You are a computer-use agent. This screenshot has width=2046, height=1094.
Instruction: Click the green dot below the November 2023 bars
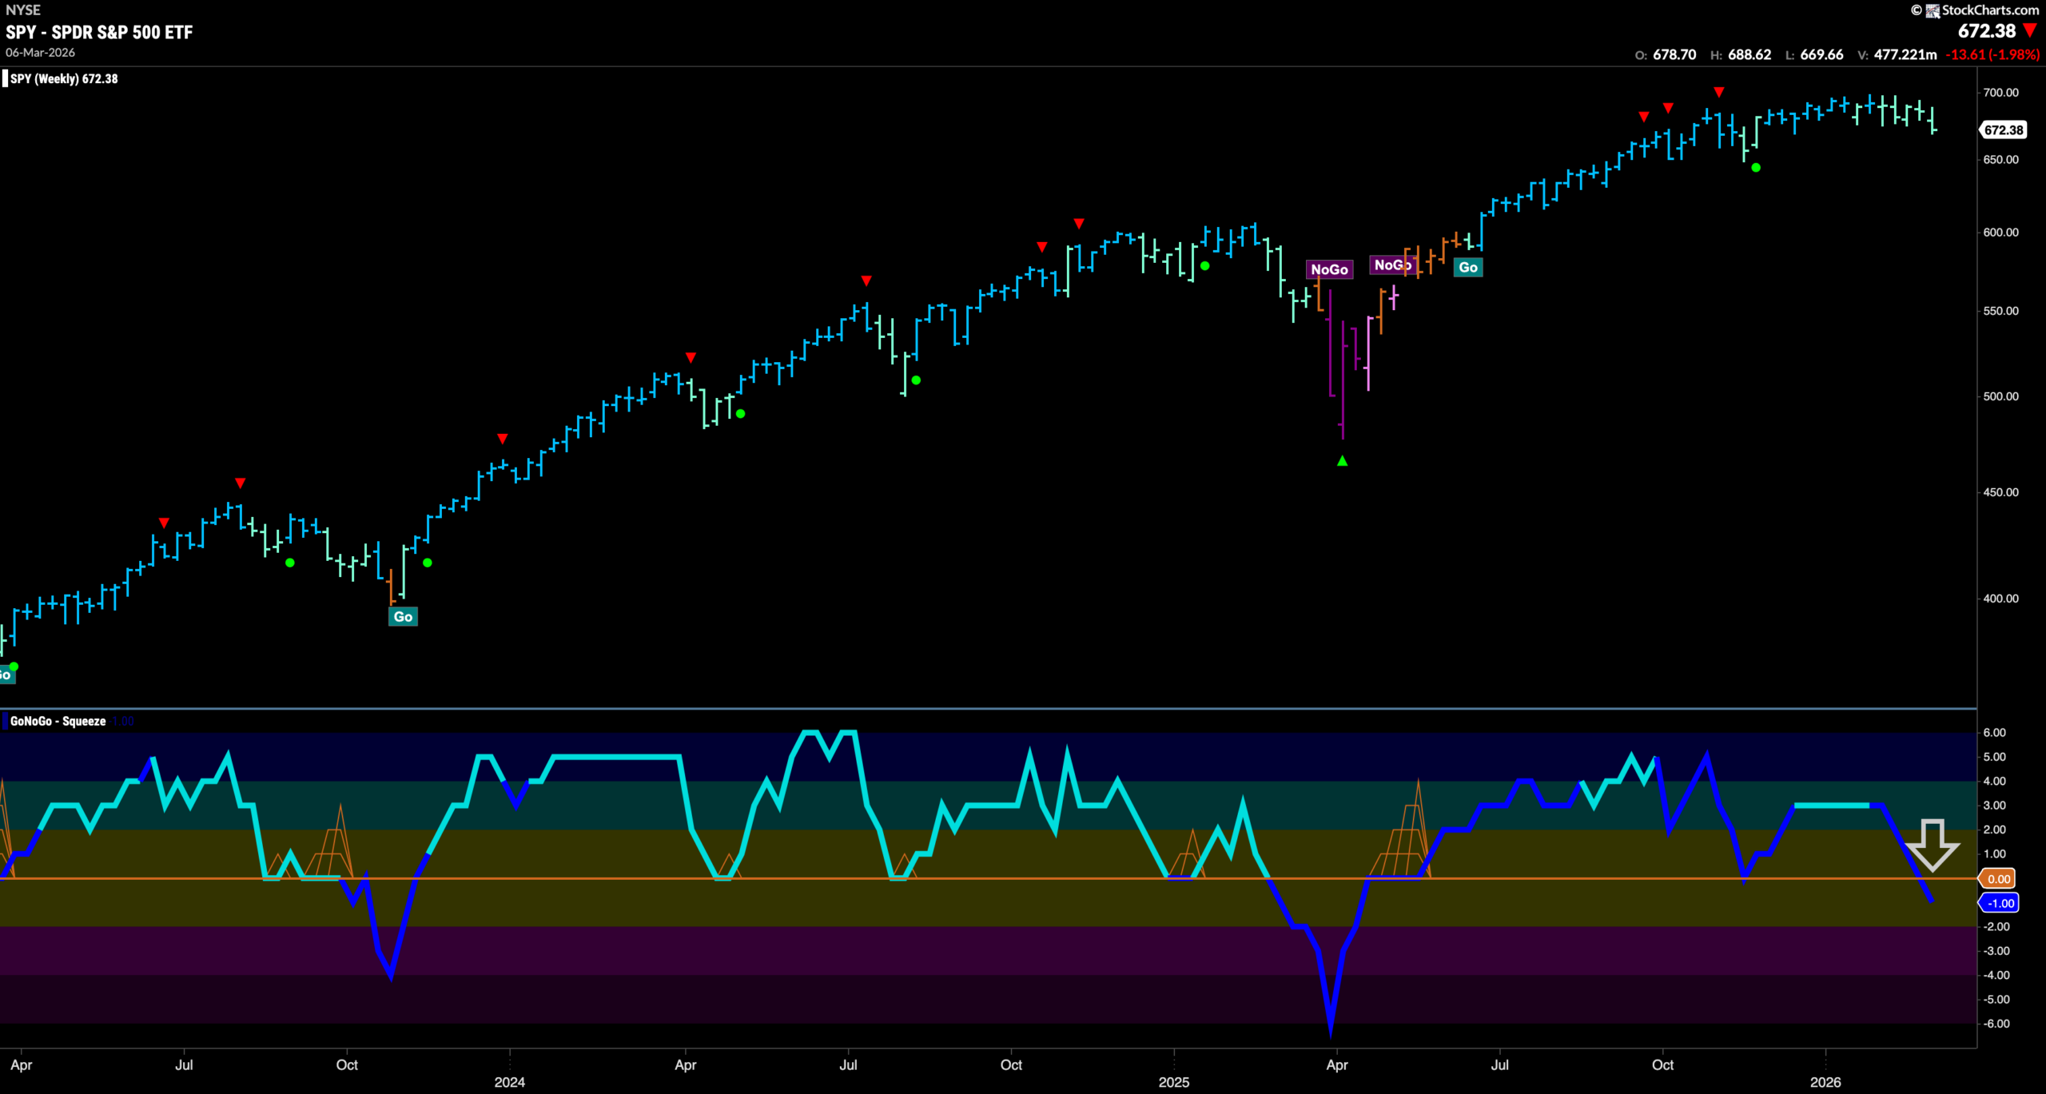click(x=428, y=563)
